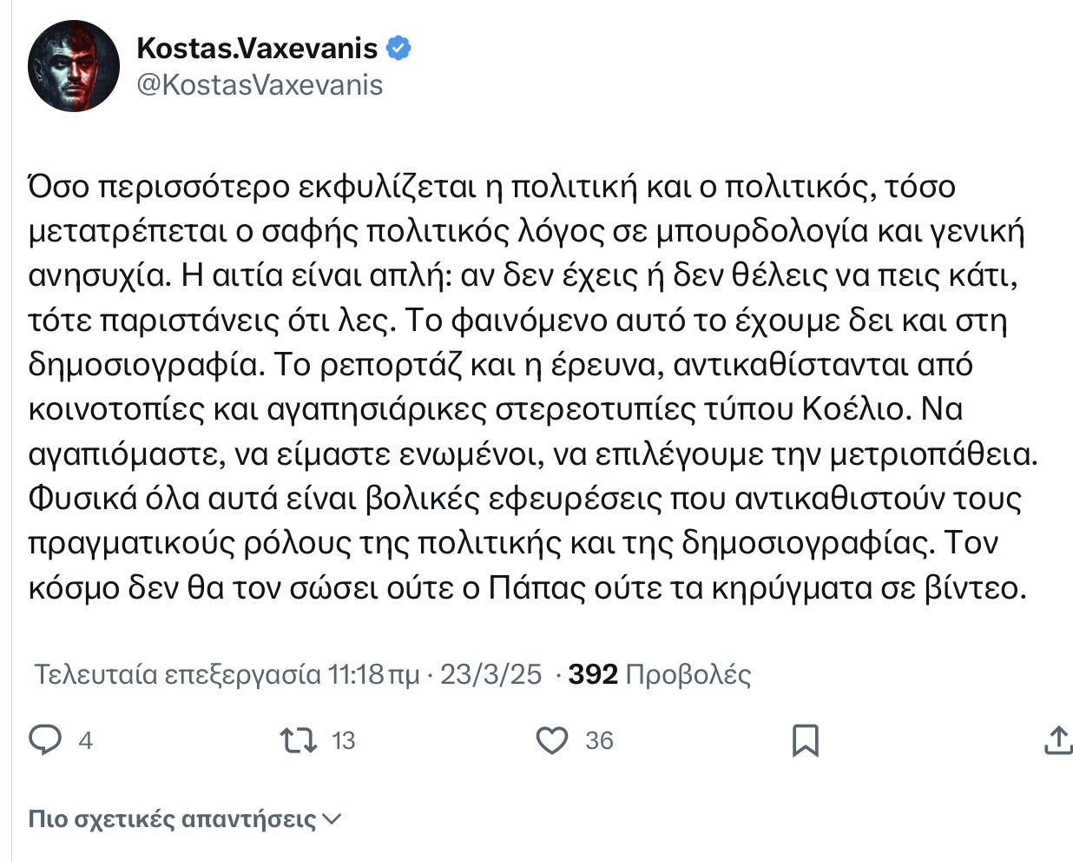Image resolution: width=1073 pixels, height=861 pixels.
Task: Repost using the retweet arrows icon
Action: (x=299, y=741)
